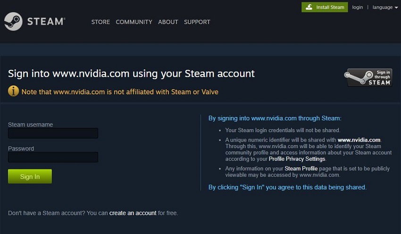Click bold www.nvidia.com in the bullet list
Image resolution: width=401 pixels, height=234 pixels.
(x=359, y=140)
